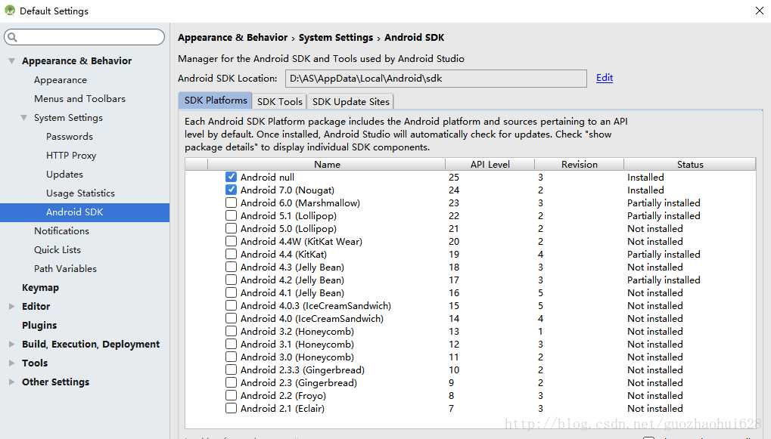Sort table by Revision column header
Viewport: 771px width, 439px height.
pos(580,165)
